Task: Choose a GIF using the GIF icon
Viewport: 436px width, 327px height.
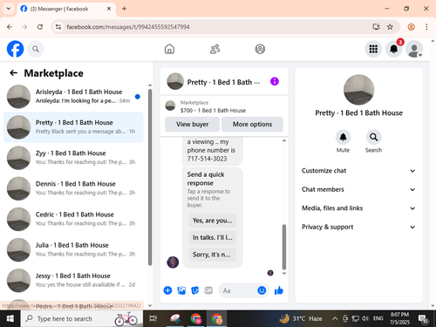Action: pos(208,290)
